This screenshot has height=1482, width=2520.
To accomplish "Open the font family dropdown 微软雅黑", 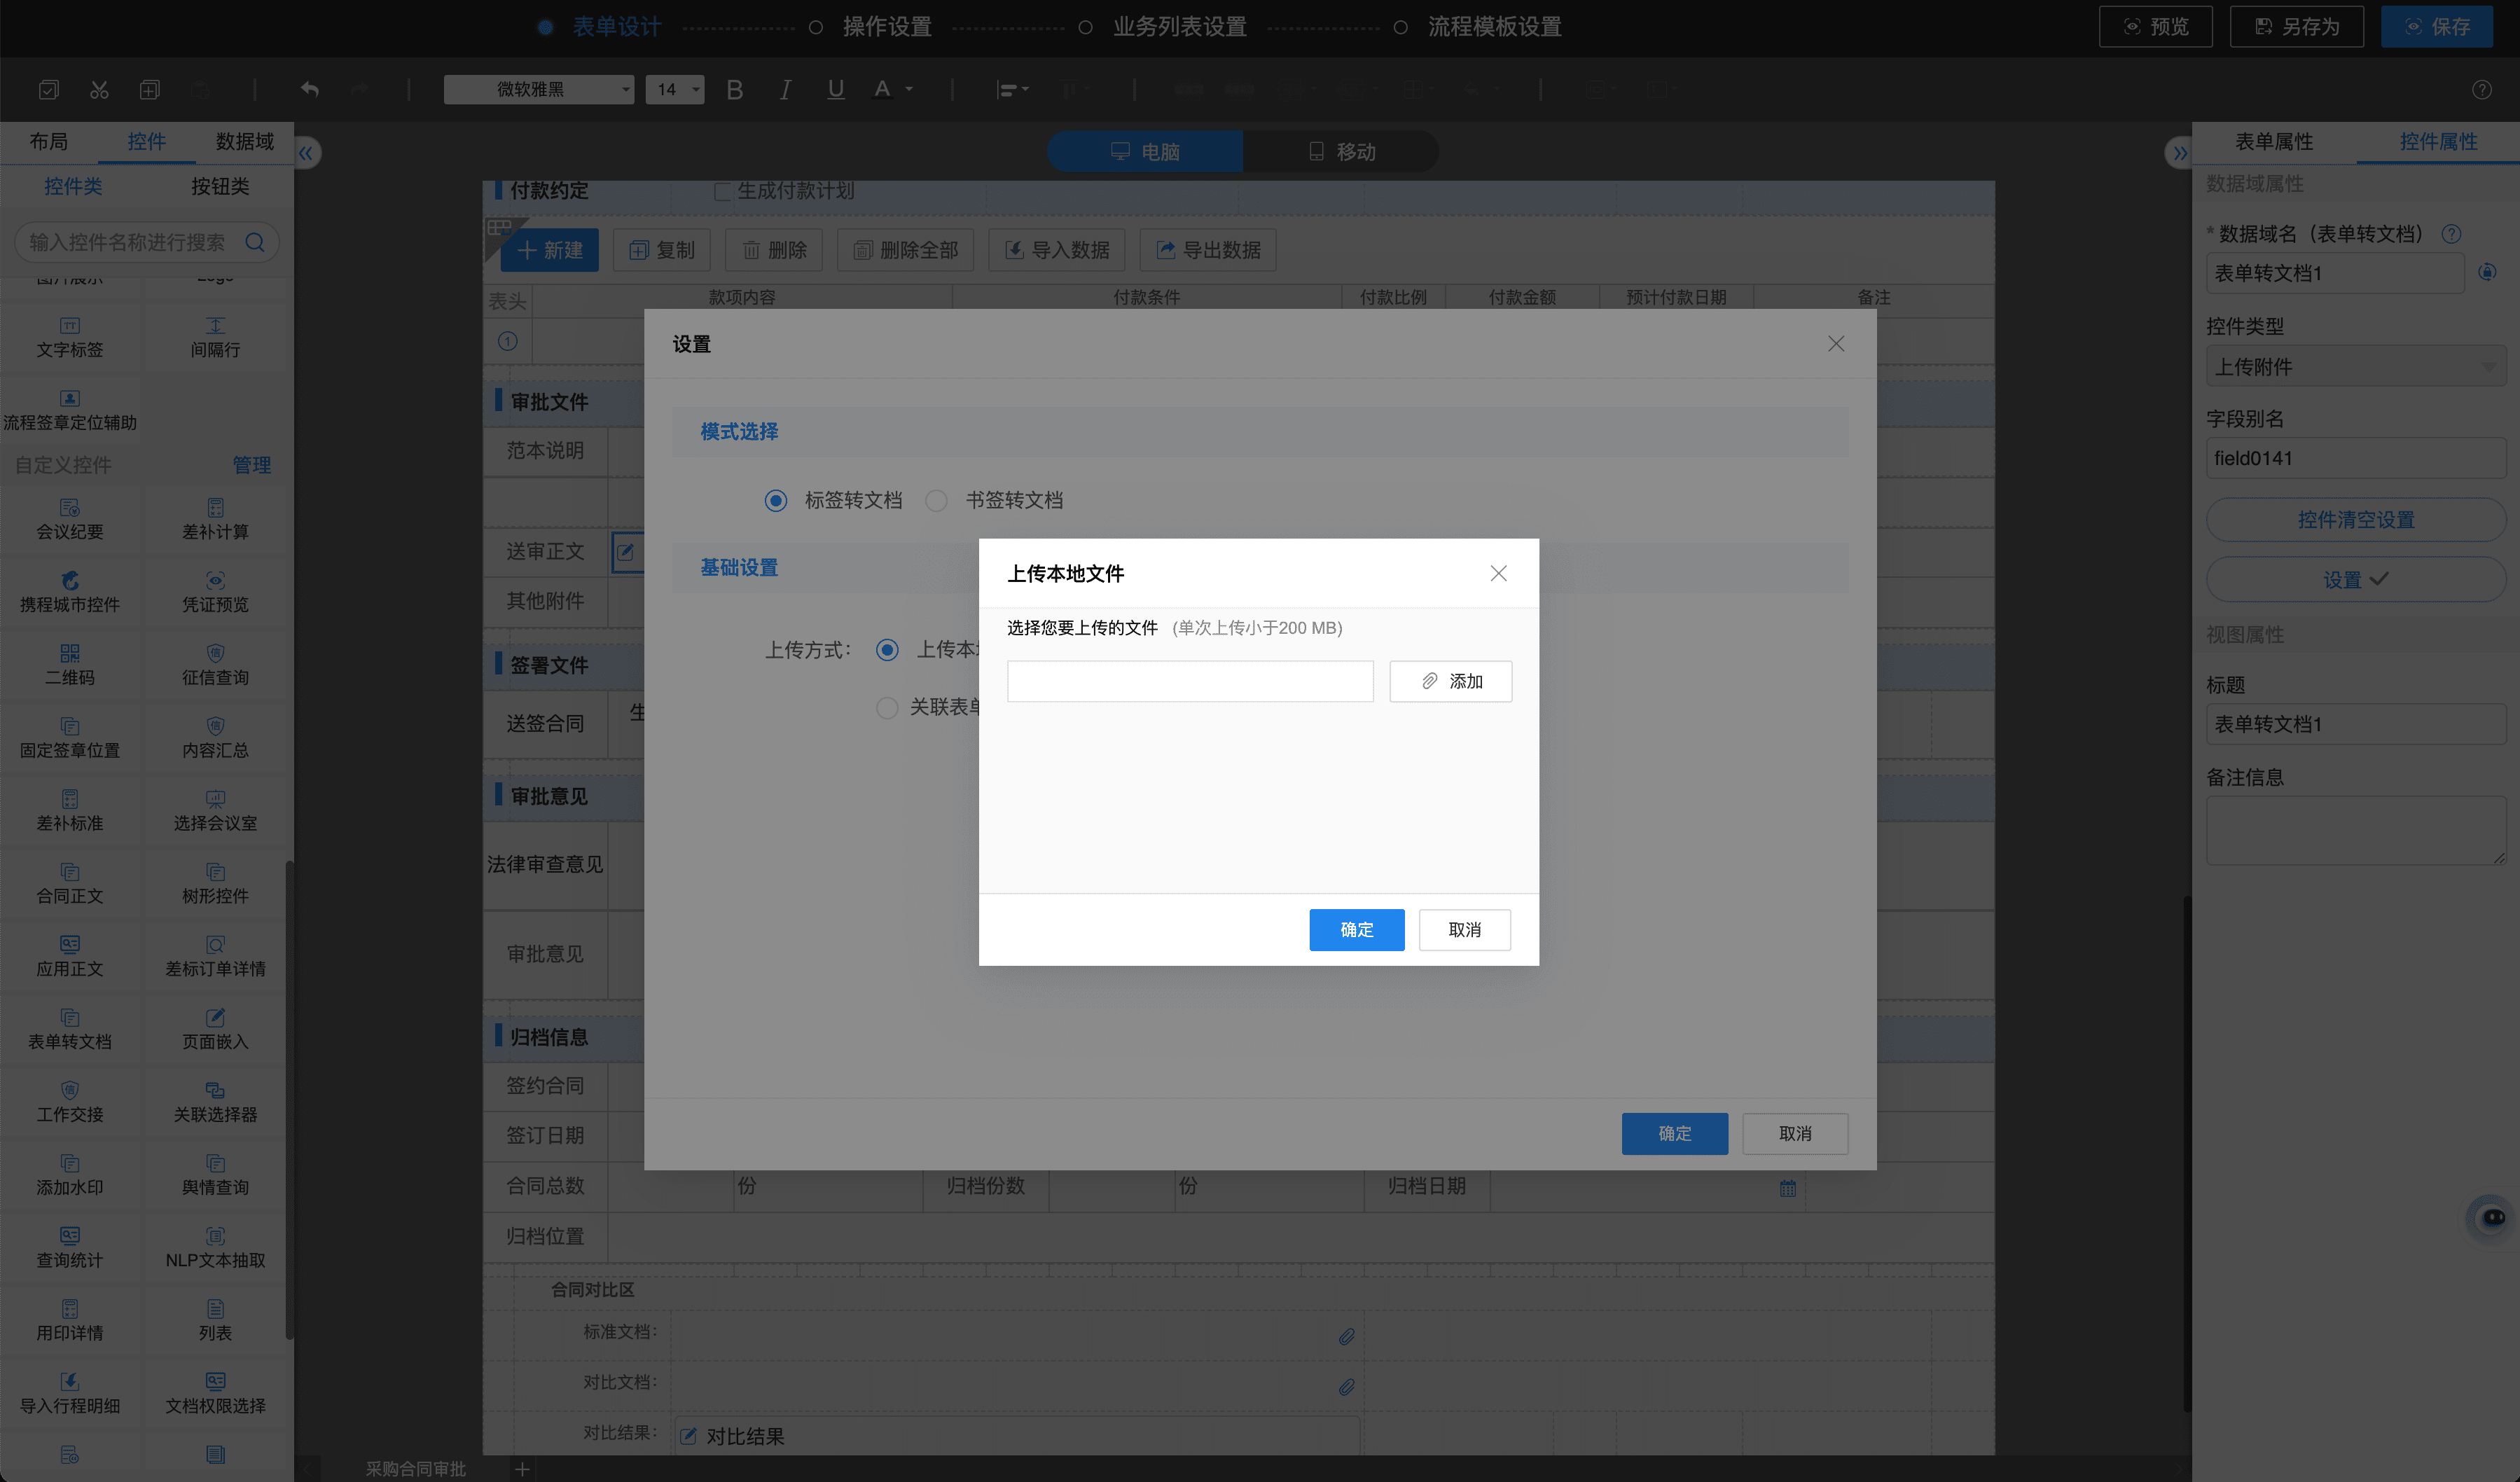I will (539, 90).
